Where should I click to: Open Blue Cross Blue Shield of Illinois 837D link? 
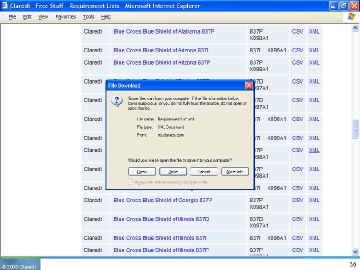point(161,219)
